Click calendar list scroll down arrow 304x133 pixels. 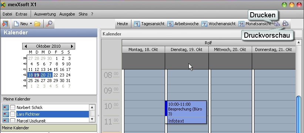click(x=92, y=119)
